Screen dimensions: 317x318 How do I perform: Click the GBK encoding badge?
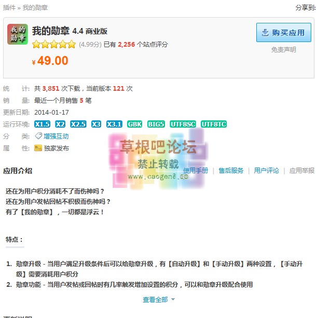tap(135, 124)
